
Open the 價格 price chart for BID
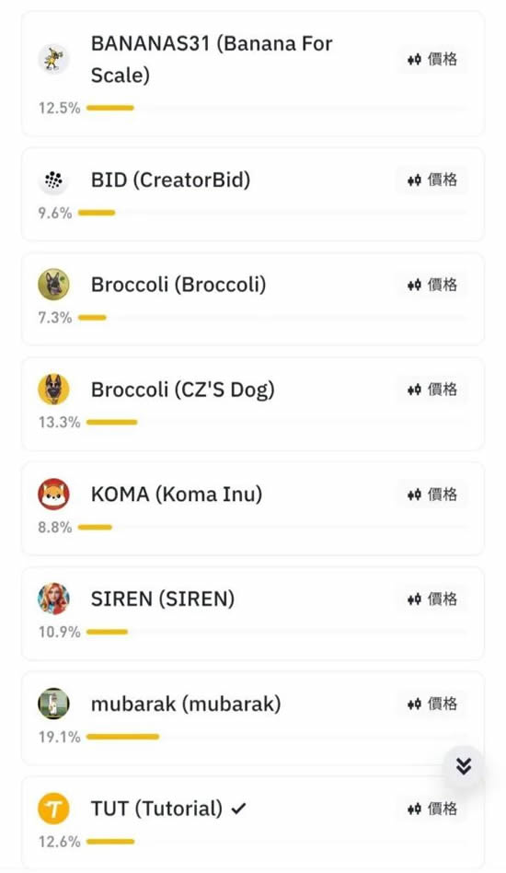tap(432, 180)
